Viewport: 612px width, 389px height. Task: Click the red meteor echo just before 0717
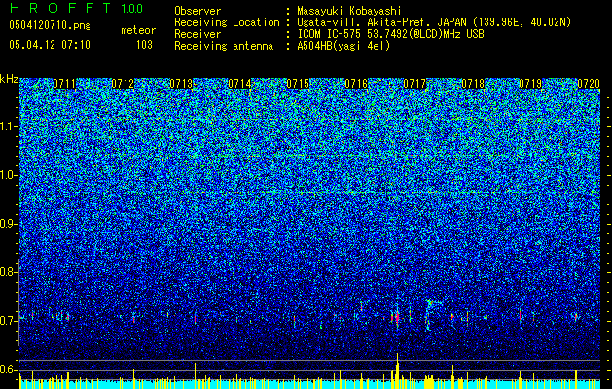[397, 318]
